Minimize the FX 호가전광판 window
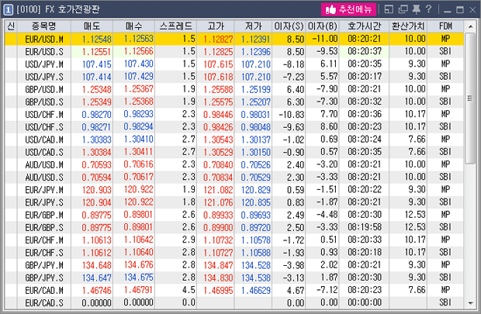This screenshot has height=314, width=481. pyautogui.click(x=448, y=10)
